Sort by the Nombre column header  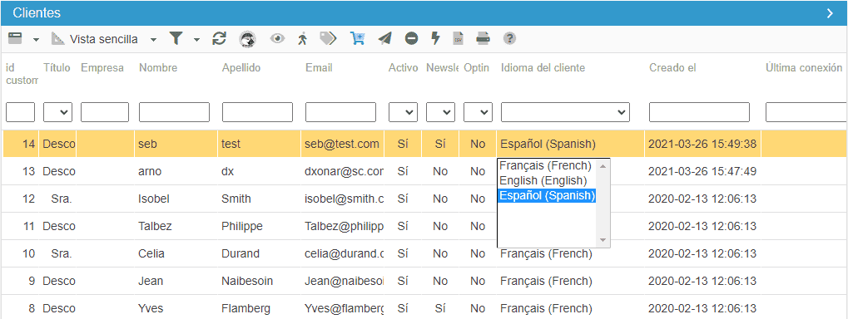pyautogui.click(x=158, y=68)
